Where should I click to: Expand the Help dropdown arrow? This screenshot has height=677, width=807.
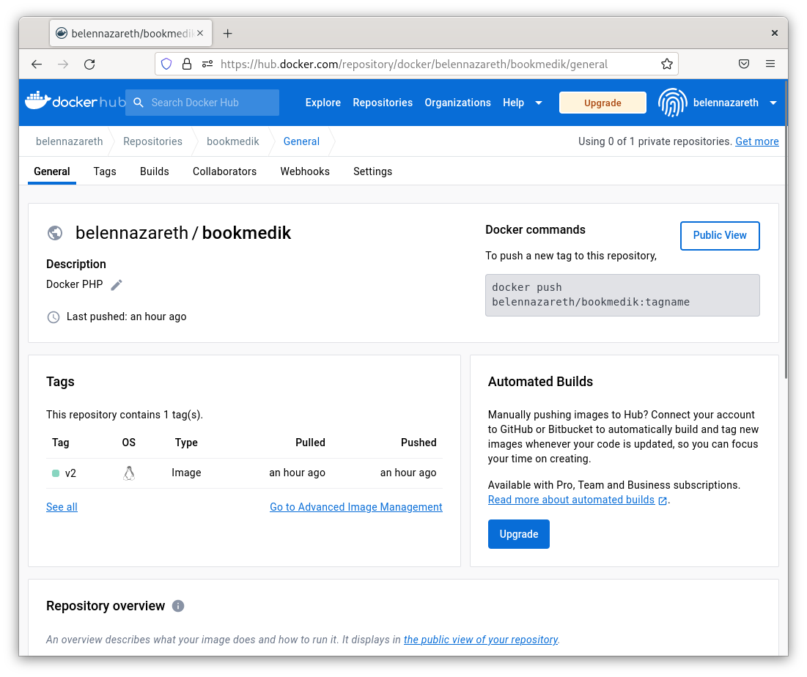[x=539, y=103]
